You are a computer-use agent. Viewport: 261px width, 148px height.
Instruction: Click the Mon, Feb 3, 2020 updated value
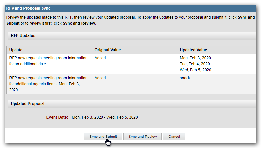[x=195, y=58]
